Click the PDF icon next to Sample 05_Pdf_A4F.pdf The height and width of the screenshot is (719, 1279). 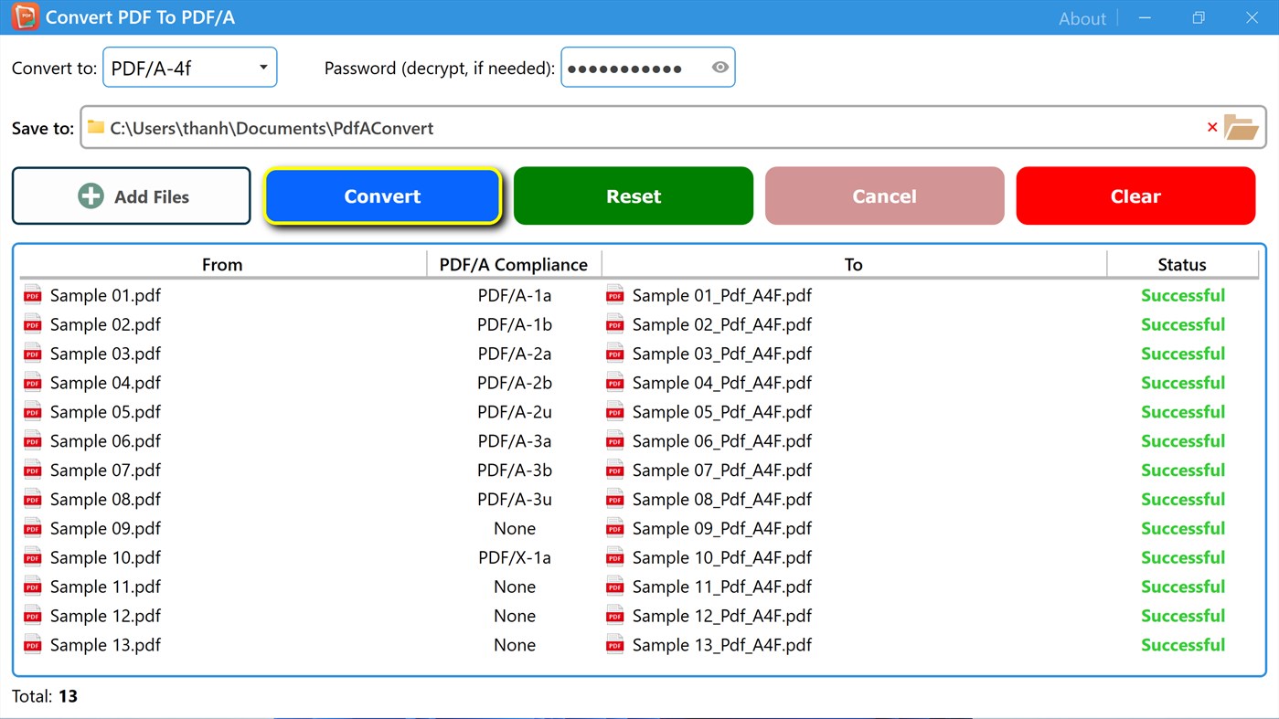tap(614, 411)
